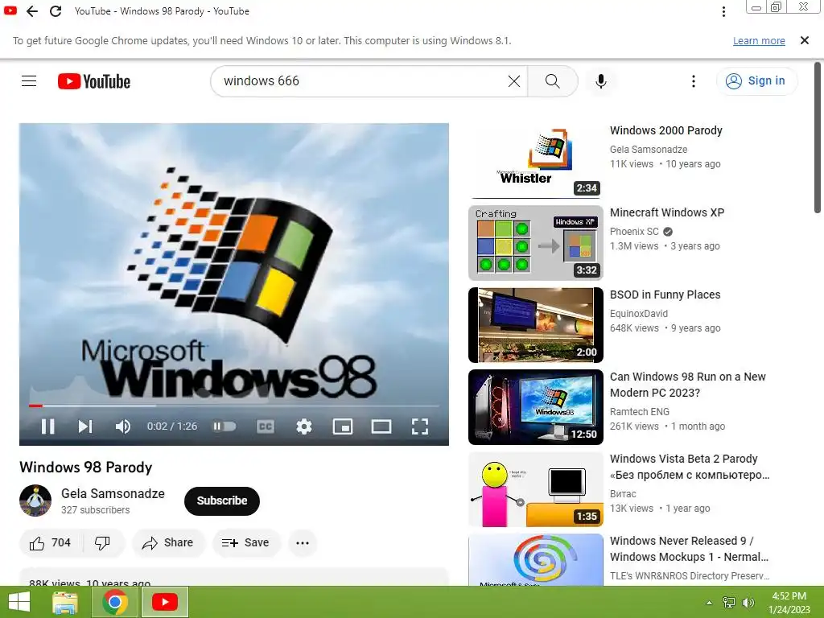Subscribe to Gela Samsonadze
Screen dimensions: 824x618
[x=222, y=501]
